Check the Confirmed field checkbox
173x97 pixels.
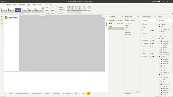(160, 78)
